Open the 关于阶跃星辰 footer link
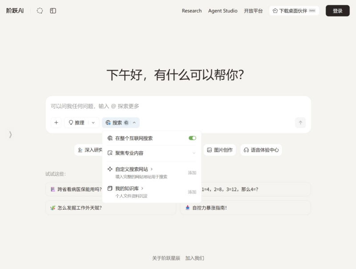The width and height of the screenshot is (356, 269). 166,258
